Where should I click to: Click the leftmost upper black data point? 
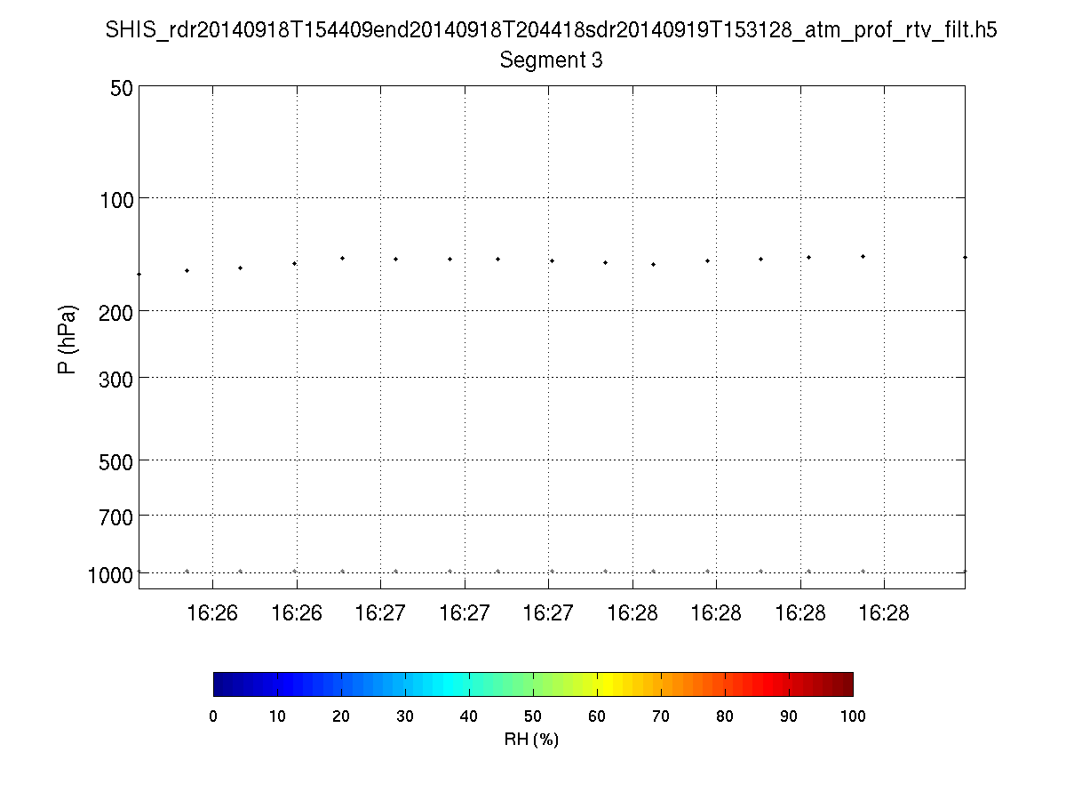[x=139, y=275]
